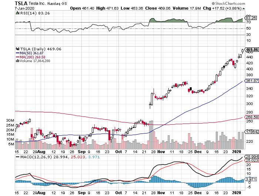Click the MA(50) 361.87 legend text
The height and width of the screenshot is (196, 259).
tap(31, 53)
